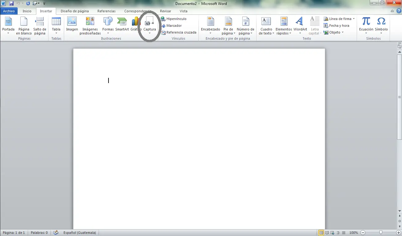Expand the Portada dropdown arrow

(x=8, y=33)
